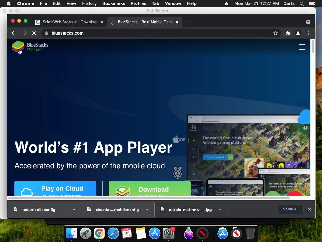
Task: Click the bluestacks.com address bar
Action: (x=161, y=33)
